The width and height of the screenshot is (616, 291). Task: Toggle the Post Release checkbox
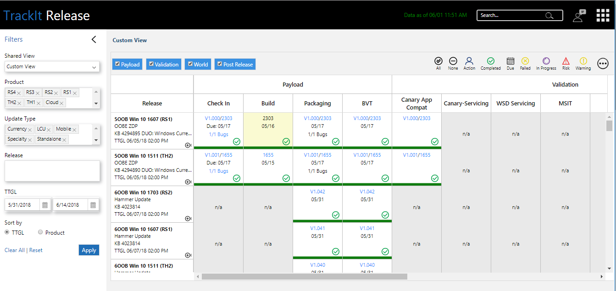tap(220, 64)
